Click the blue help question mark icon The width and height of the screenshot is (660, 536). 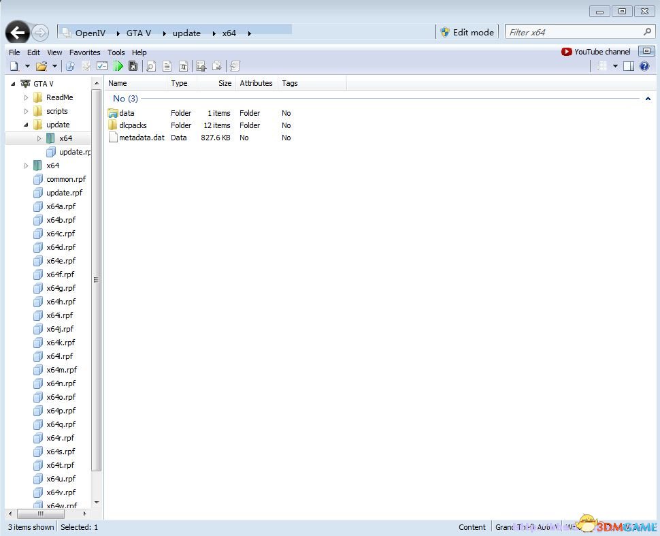point(644,66)
